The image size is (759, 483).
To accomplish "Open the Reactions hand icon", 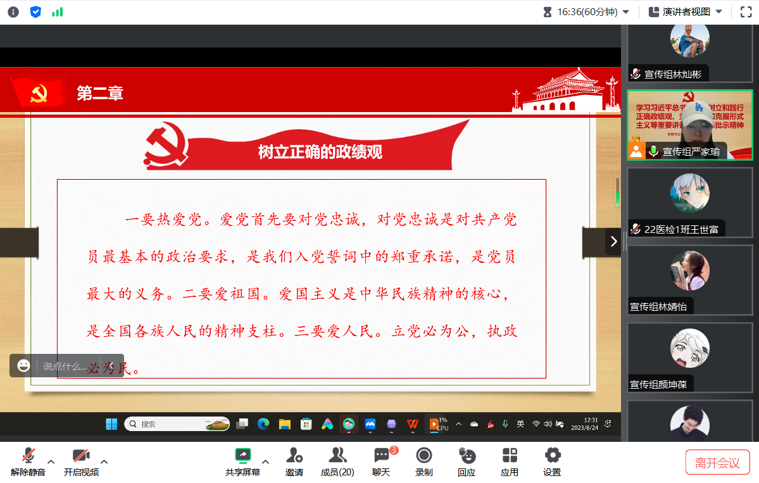I will [467, 461].
